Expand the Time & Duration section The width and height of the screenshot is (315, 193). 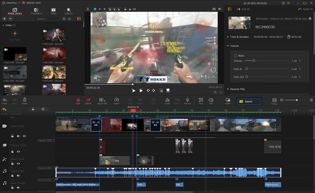pyautogui.click(x=228, y=37)
